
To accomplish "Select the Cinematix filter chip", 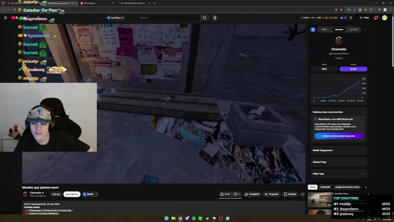I will (325, 187).
